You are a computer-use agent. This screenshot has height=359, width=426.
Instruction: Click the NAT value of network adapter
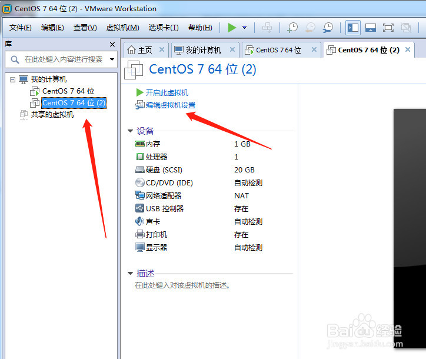click(241, 195)
